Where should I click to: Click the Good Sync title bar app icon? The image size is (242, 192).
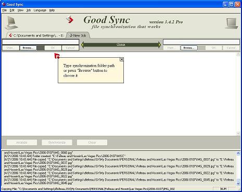[4, 4]
